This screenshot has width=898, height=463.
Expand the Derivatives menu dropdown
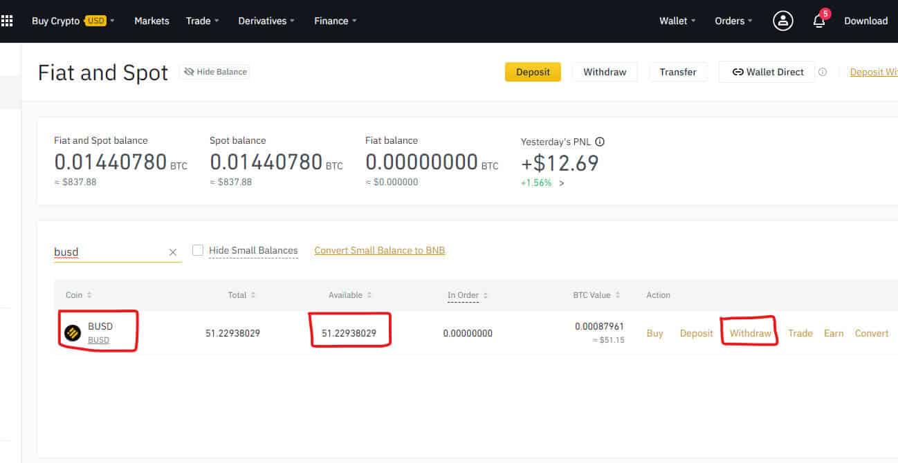point(266,21)
